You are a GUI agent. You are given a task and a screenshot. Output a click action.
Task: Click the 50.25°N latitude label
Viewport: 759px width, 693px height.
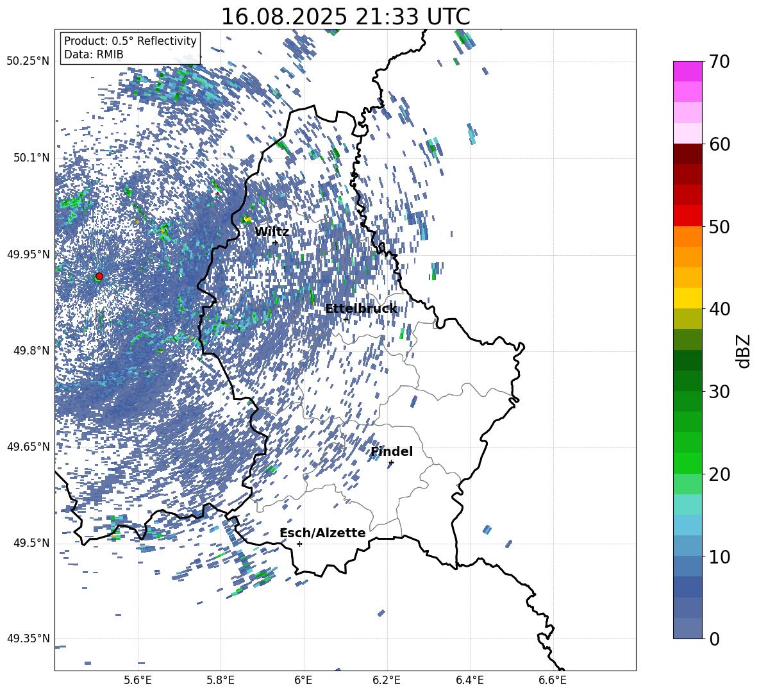click(x=28, y=62)
